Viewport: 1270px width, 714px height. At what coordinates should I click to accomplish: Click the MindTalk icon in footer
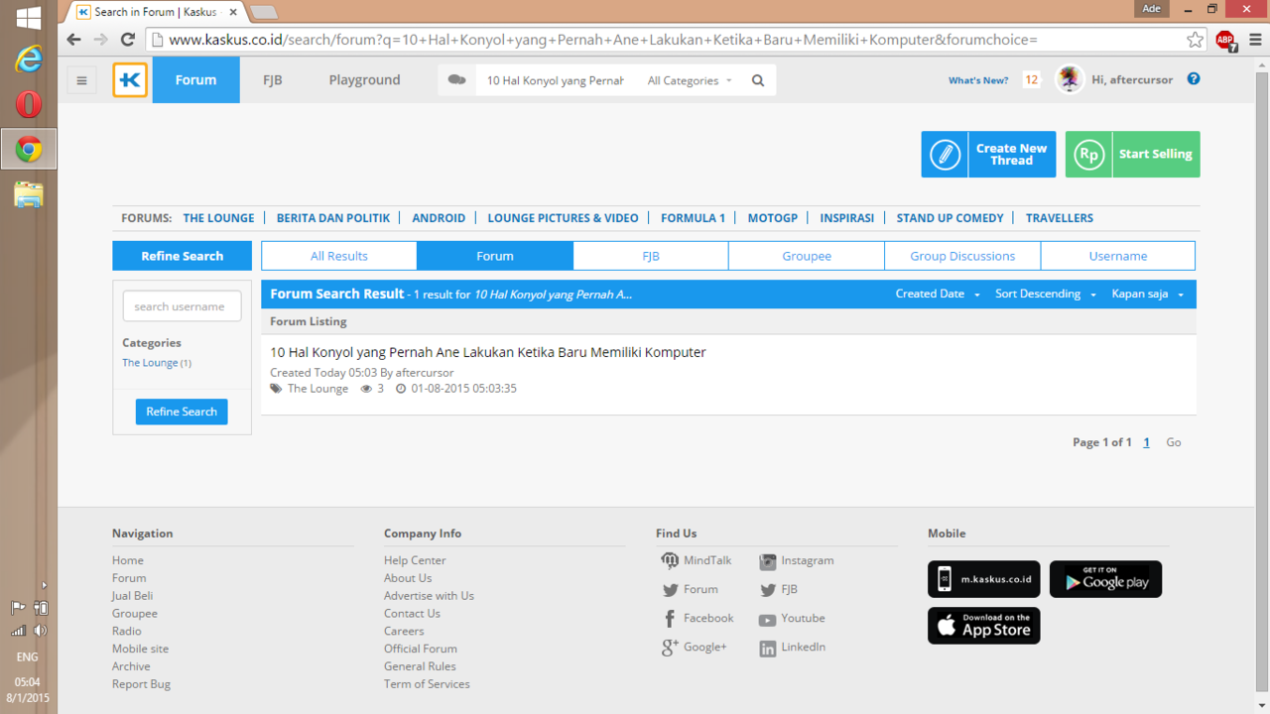click(x=671, y=560)
